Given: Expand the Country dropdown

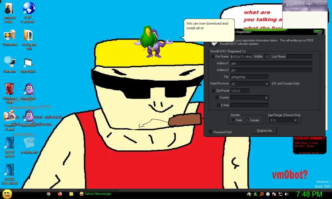Looking at the screenshot, I should (x=266, y=98).
